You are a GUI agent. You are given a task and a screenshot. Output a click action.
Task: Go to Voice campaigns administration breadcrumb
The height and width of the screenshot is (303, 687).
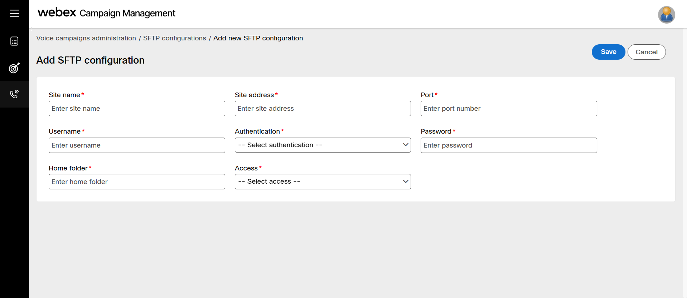pos(86,38)
